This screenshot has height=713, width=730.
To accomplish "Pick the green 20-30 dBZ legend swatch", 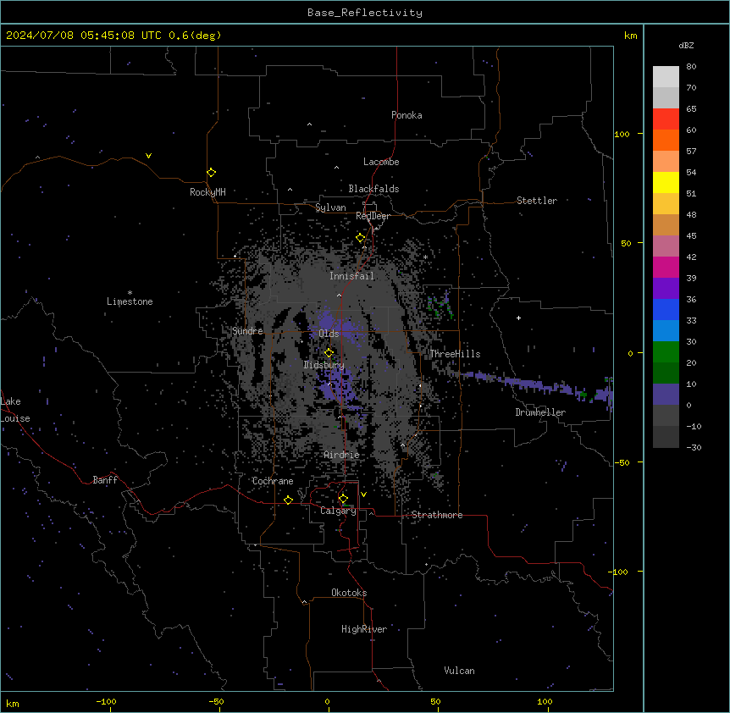I will coord(666,352).
